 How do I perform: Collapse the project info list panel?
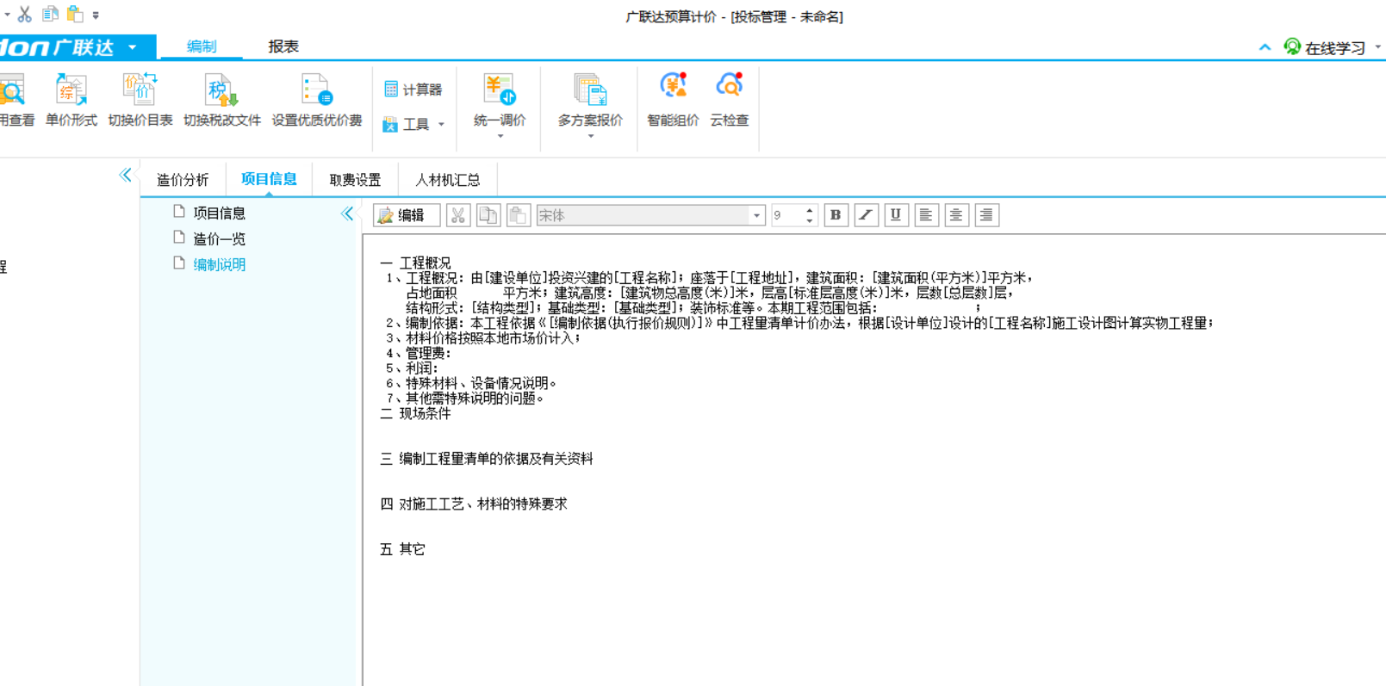click(347, 213)
